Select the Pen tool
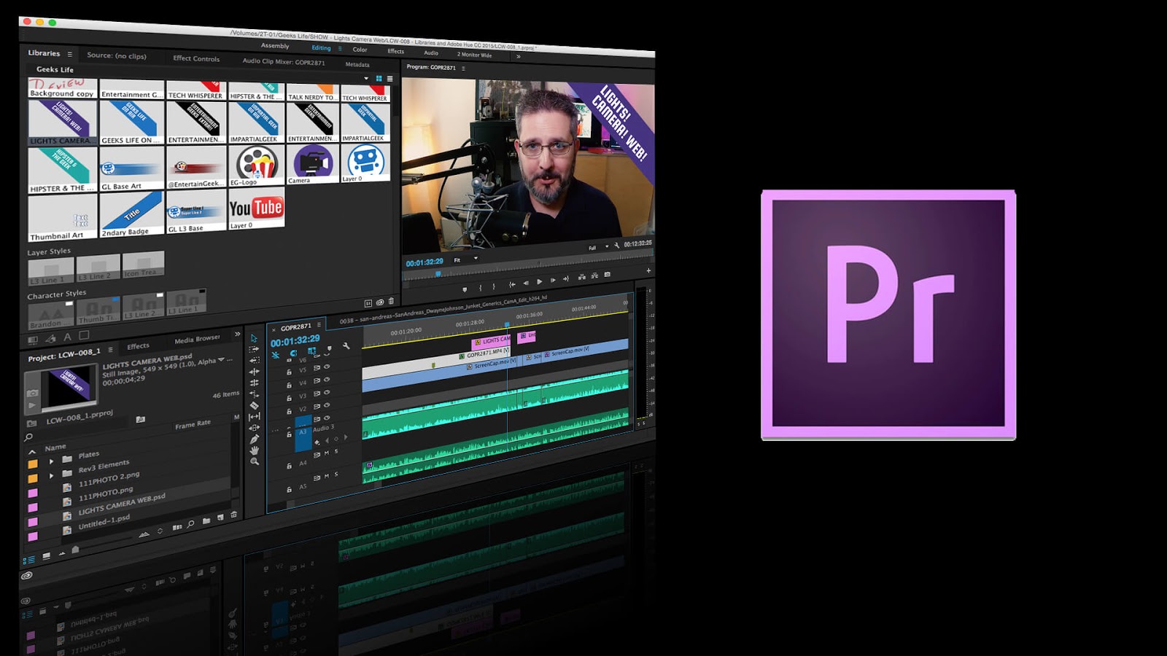The height and width of the screenshot is (656, 1167). (x=254, y=440)
